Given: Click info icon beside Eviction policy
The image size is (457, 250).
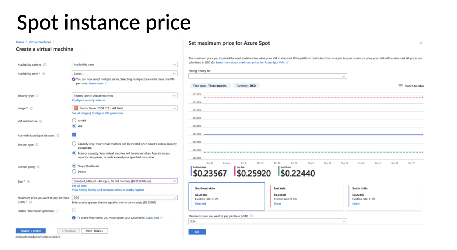Looking at the screenshot, I should click(x=39, y=167).
